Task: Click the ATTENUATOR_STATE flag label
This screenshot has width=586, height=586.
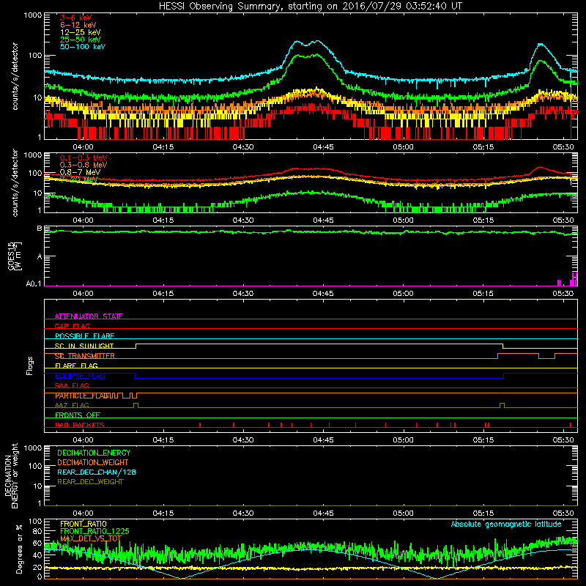Action: click(89, 316)
